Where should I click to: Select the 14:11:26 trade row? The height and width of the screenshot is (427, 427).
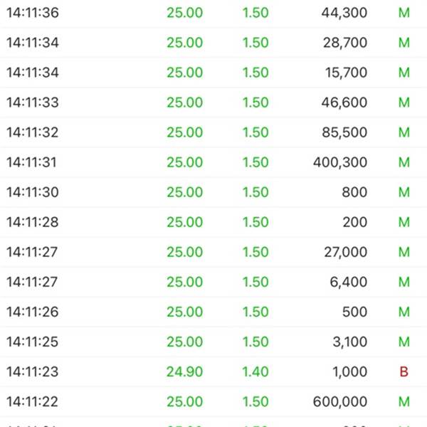(x=213, y=312)
